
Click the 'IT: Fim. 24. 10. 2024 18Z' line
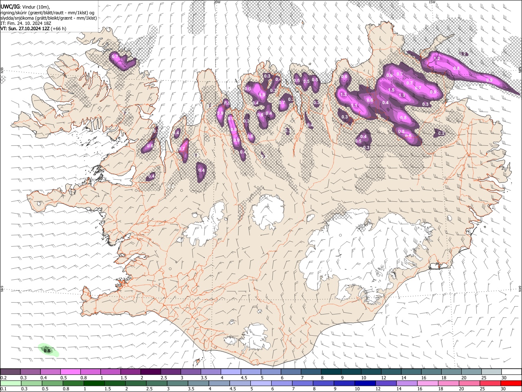click(x=25, y=23)
